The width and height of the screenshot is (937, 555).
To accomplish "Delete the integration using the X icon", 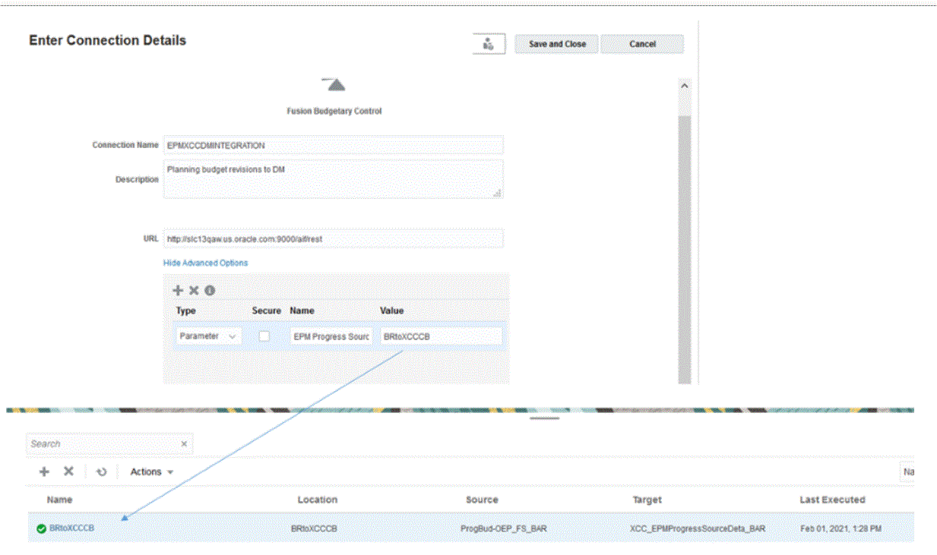I will pos(68,471).
